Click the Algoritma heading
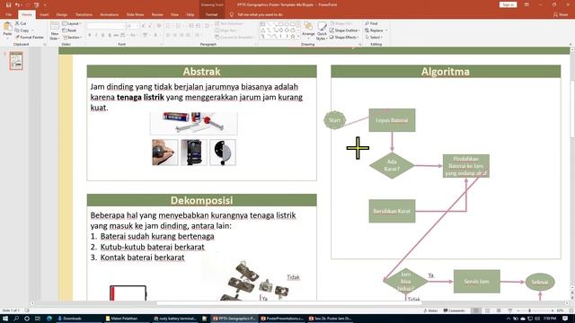This screenshot has width=575, height=323. pos(446,72)
